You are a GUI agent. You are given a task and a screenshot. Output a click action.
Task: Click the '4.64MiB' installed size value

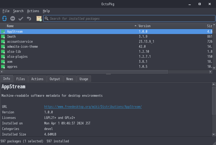(x=50, y=134)
